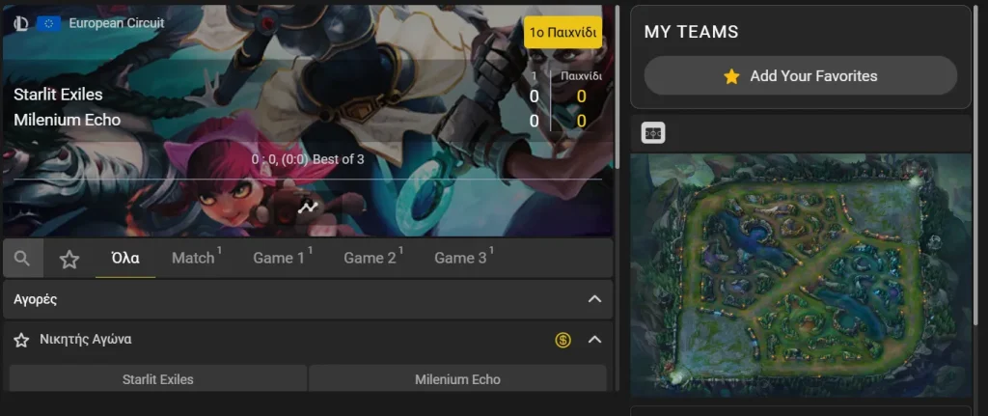Switch to the Game 3 tab

click(x=464, y=257)
